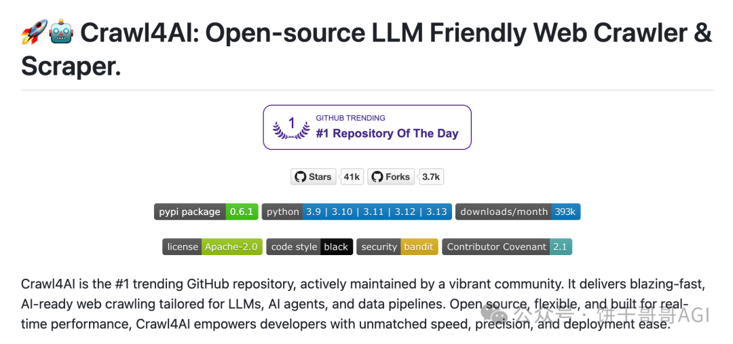Open the downloads/month 393k badge
This screenshot has height=344, width=733.
(518, 212)
